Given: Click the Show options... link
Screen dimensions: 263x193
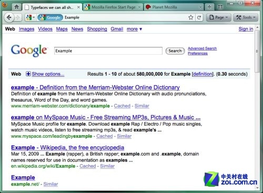Looking at the screenshot, I should (x=48, y=74).
